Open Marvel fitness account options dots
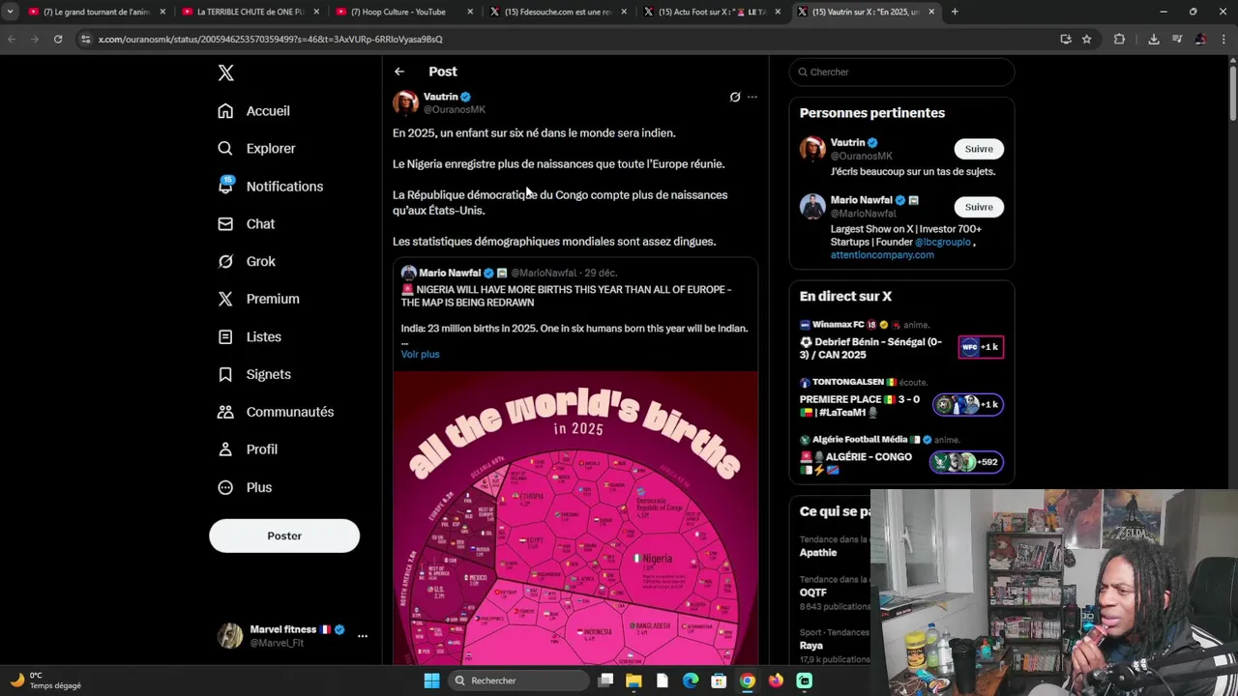The width and height of the screenshot is (1238, 696). tap(363, 636)
